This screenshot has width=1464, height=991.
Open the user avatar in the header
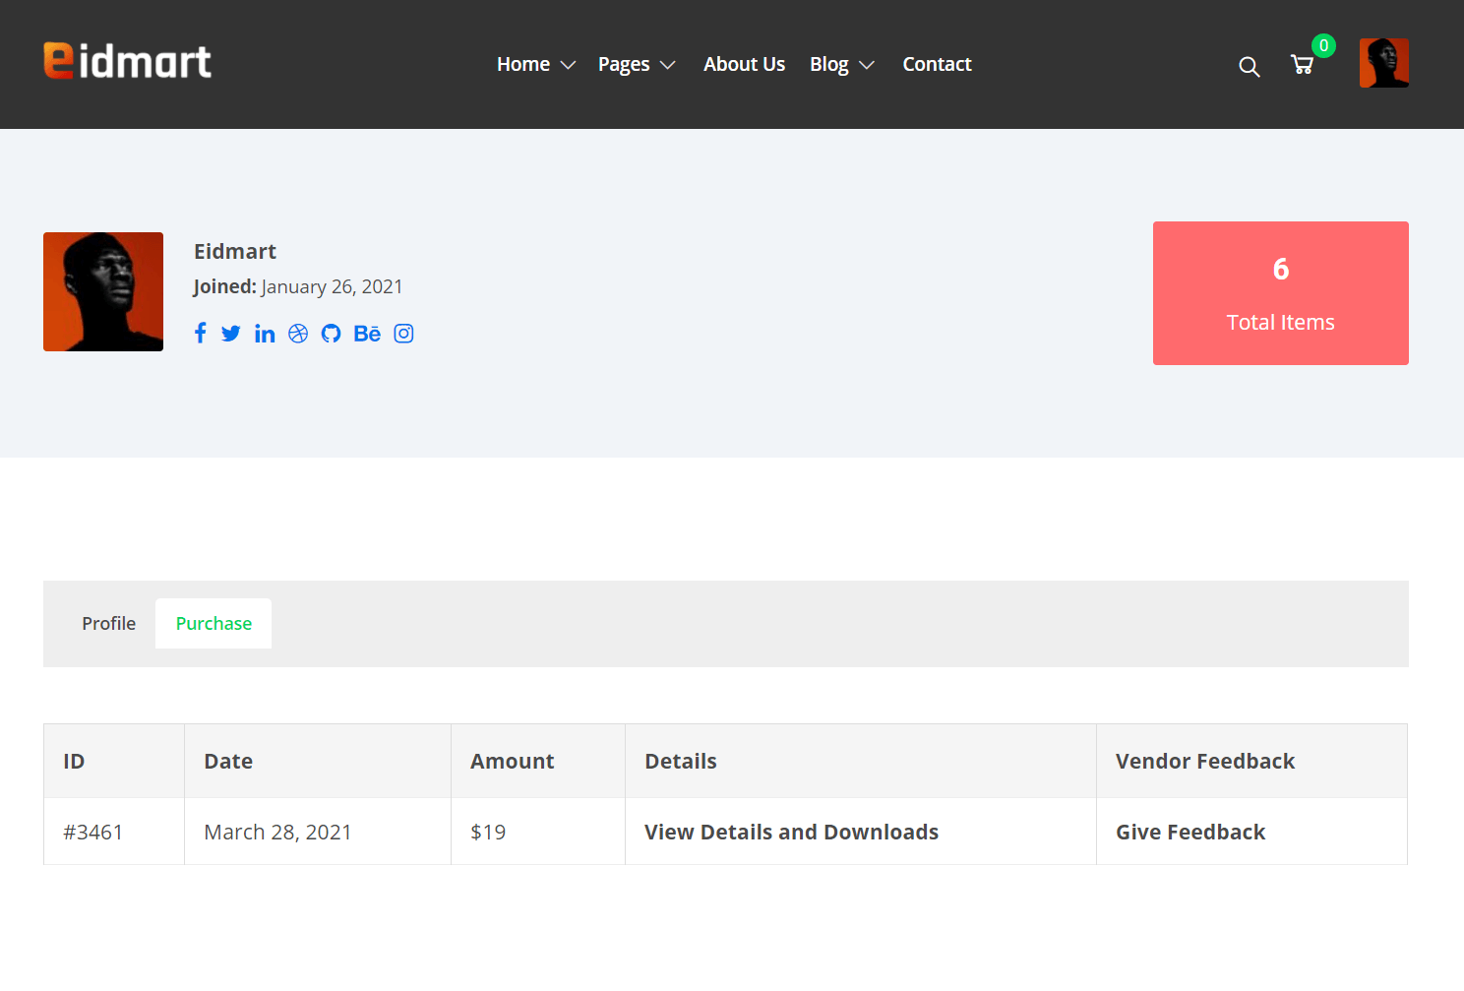(x=1383, y=63)
